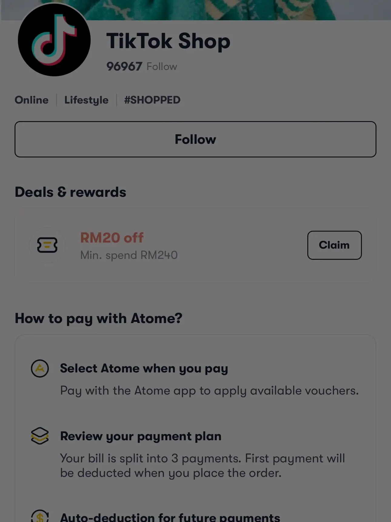Screen dimensions: 391x522
Task: Click the RM20 off deal text
Action: [x=112, y=238]
